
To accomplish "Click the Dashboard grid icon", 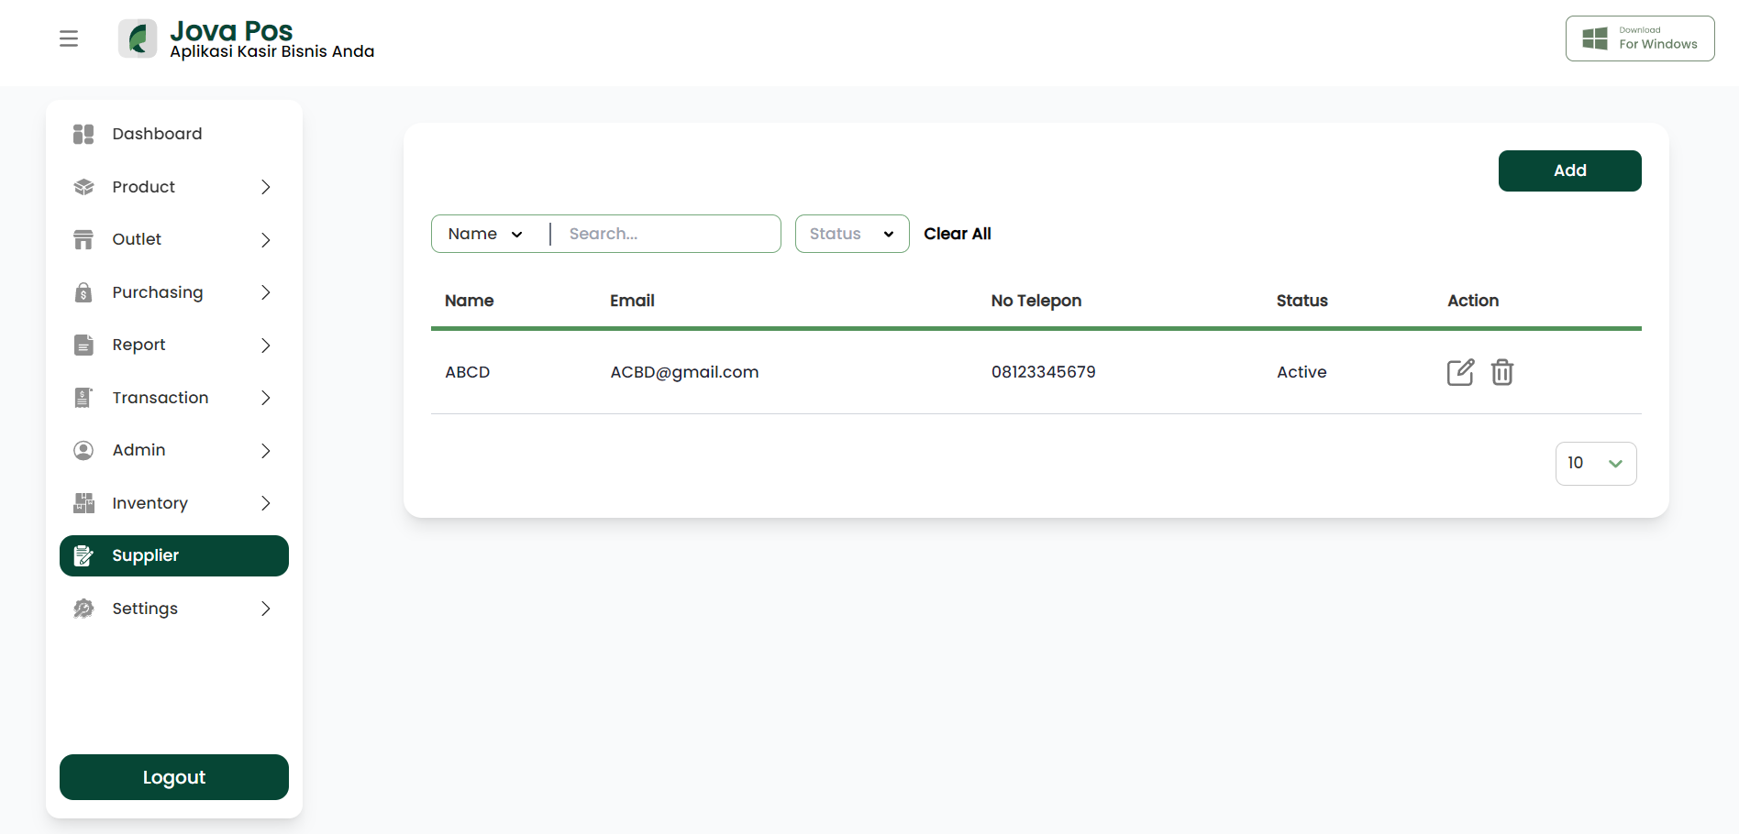I will point(83,134).
